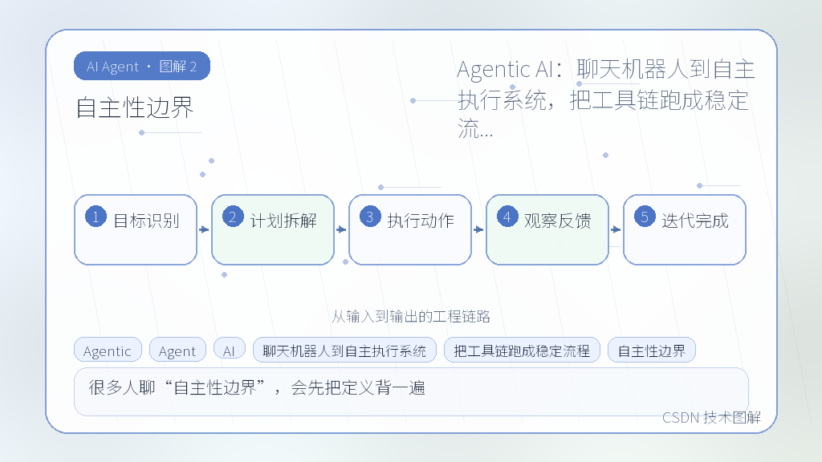Click the number 5 circle icon
Image resolution: width=822 pixels, height=462 pixels.
645,217
